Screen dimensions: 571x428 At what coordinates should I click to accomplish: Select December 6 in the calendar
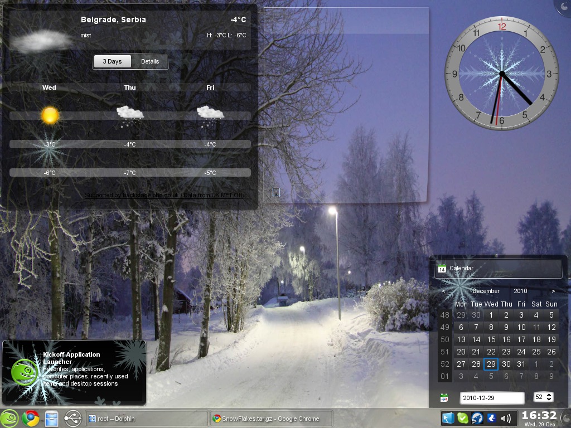[461, 327]
